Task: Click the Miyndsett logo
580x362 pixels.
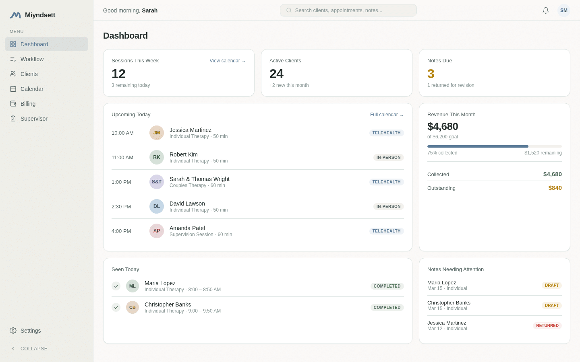Action: (32, 15)
